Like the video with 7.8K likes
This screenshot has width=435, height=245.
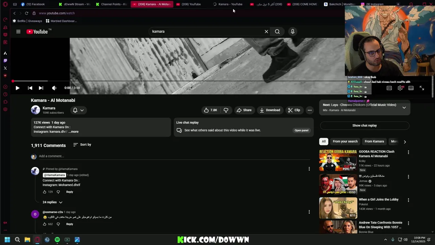(210, 110)
